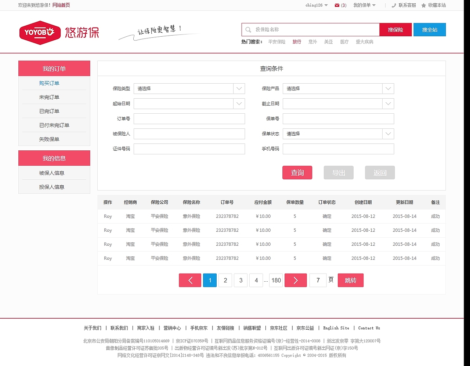This screenshot has width=470, height=366.
Task: Click hot search term 美亚
Action: (328, 42)
